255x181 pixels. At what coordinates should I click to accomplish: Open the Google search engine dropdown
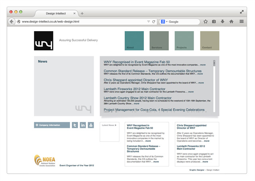click(164, 22)
